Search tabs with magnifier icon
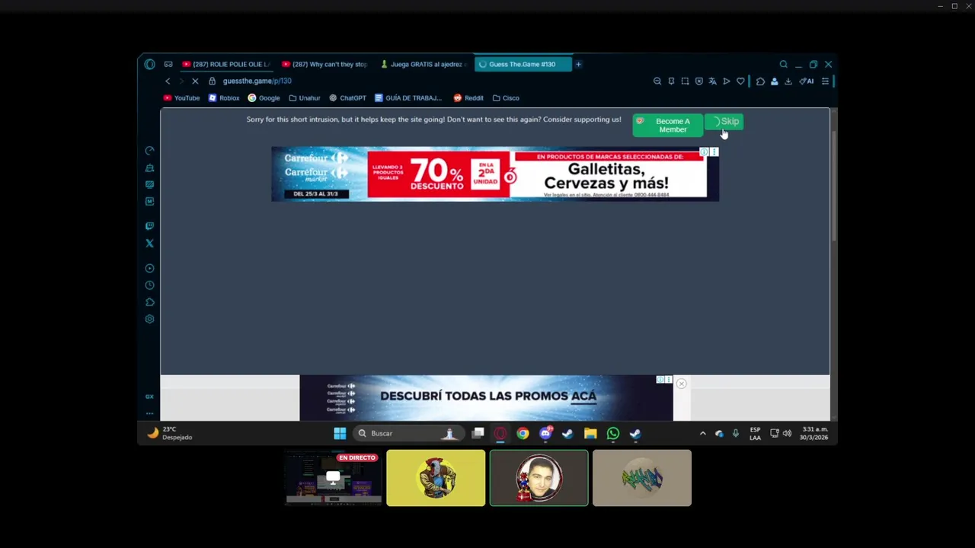975x548 pixels. tap(783, 65)
